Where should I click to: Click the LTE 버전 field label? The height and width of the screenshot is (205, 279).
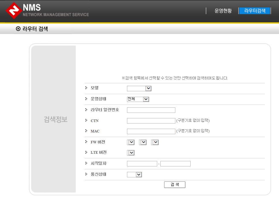click(98, 152)
